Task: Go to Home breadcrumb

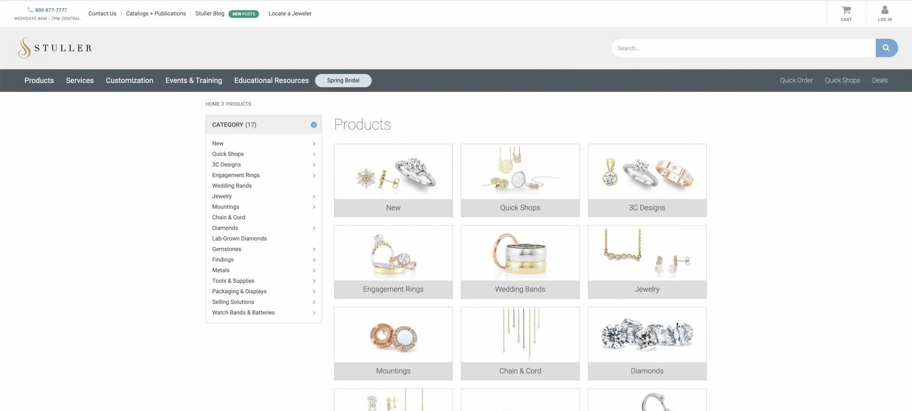Action: tap(212, 104)
